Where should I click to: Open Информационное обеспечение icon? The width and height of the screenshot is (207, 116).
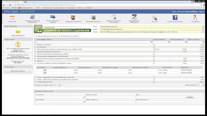click(x=134, y=17)
